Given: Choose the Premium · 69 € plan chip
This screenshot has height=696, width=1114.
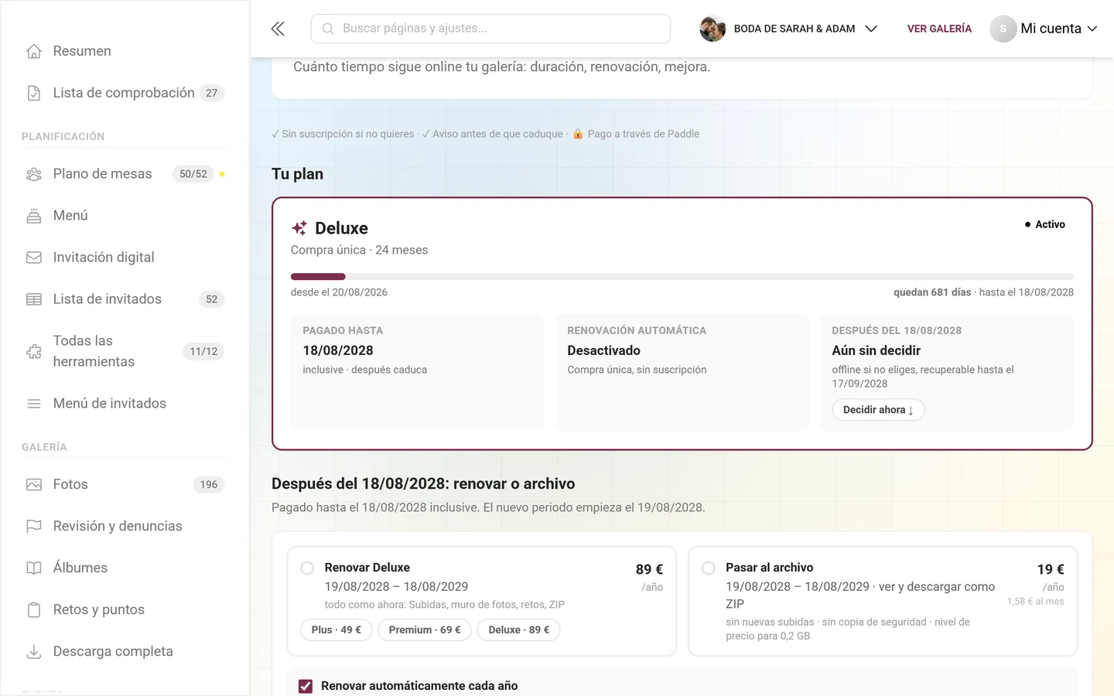Looking at the screenshot, I should pos(425,630).
